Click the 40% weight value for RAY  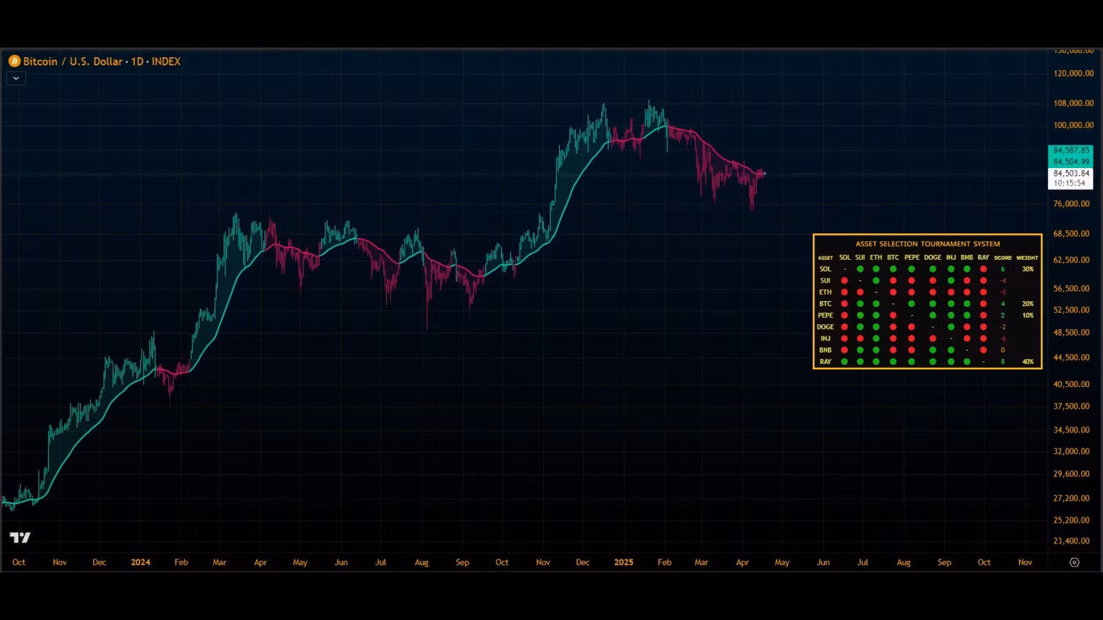(1027, 362)
